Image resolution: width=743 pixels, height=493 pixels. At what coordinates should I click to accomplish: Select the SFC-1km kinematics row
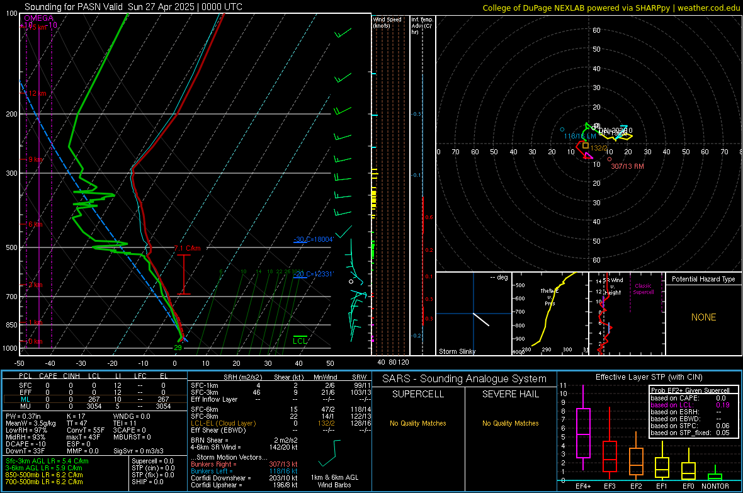pos(281,386)
